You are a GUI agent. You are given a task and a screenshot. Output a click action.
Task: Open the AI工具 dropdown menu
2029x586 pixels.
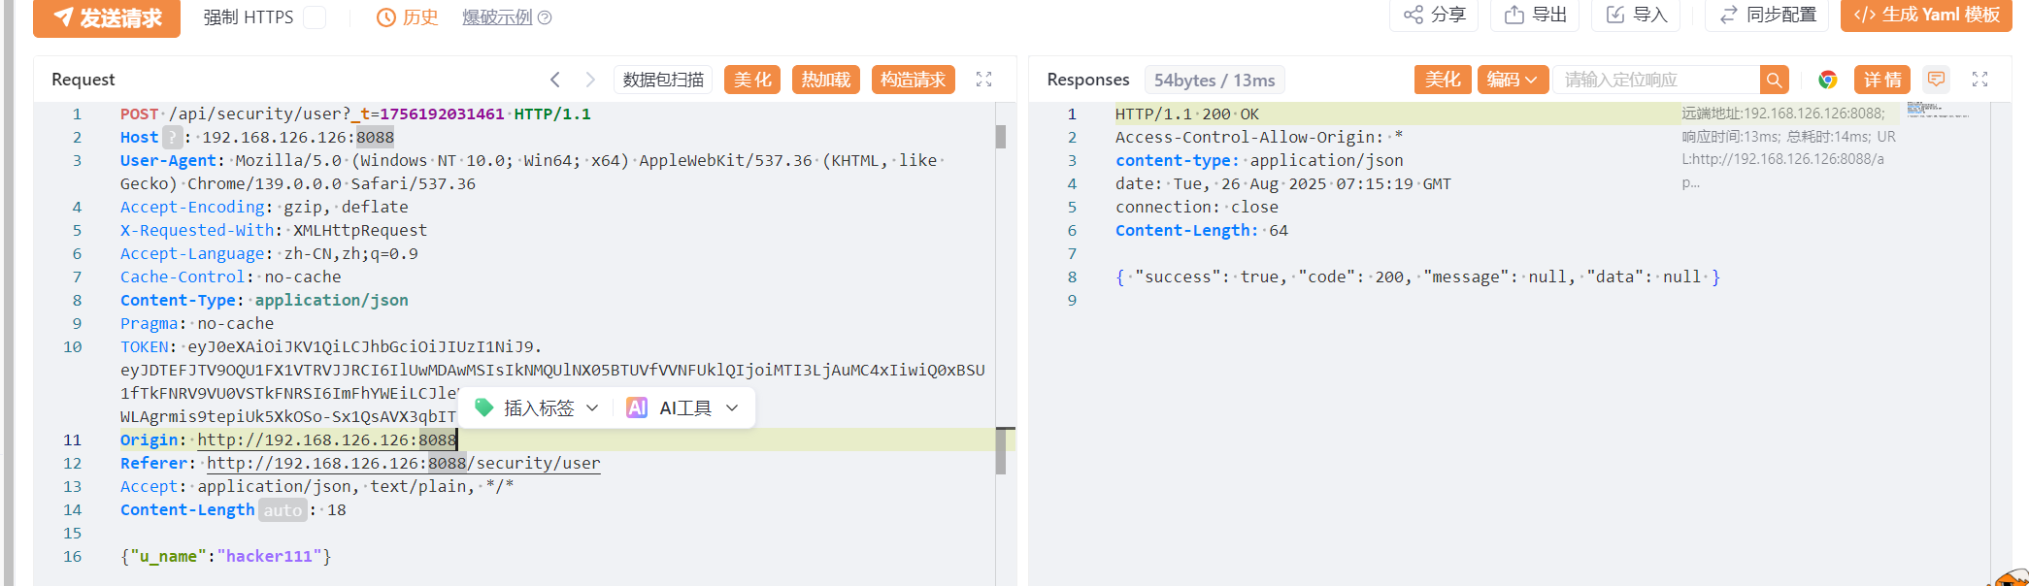683,408
